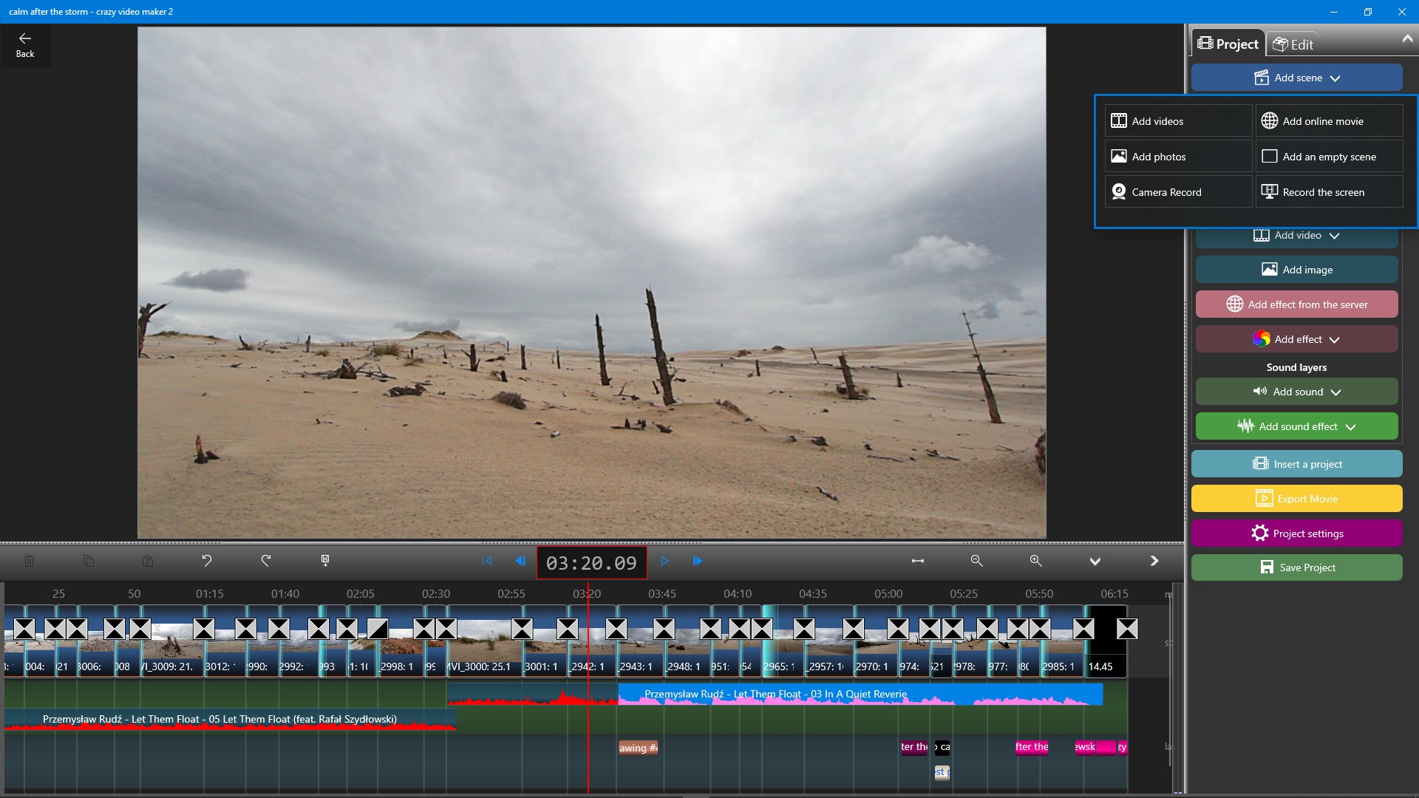The width and height of the screenshot is (1419, 798).
Task: Click the delete scene icon in toolbar
Action: point(30,560)
